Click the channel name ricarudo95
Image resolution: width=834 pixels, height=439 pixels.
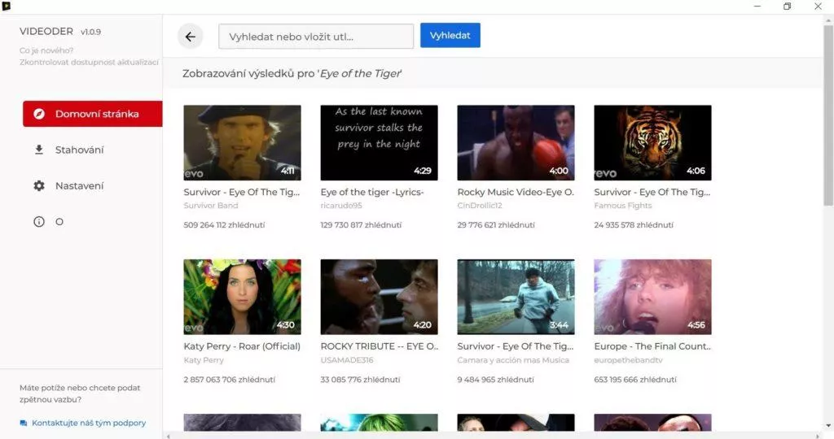tap(341, 206)
